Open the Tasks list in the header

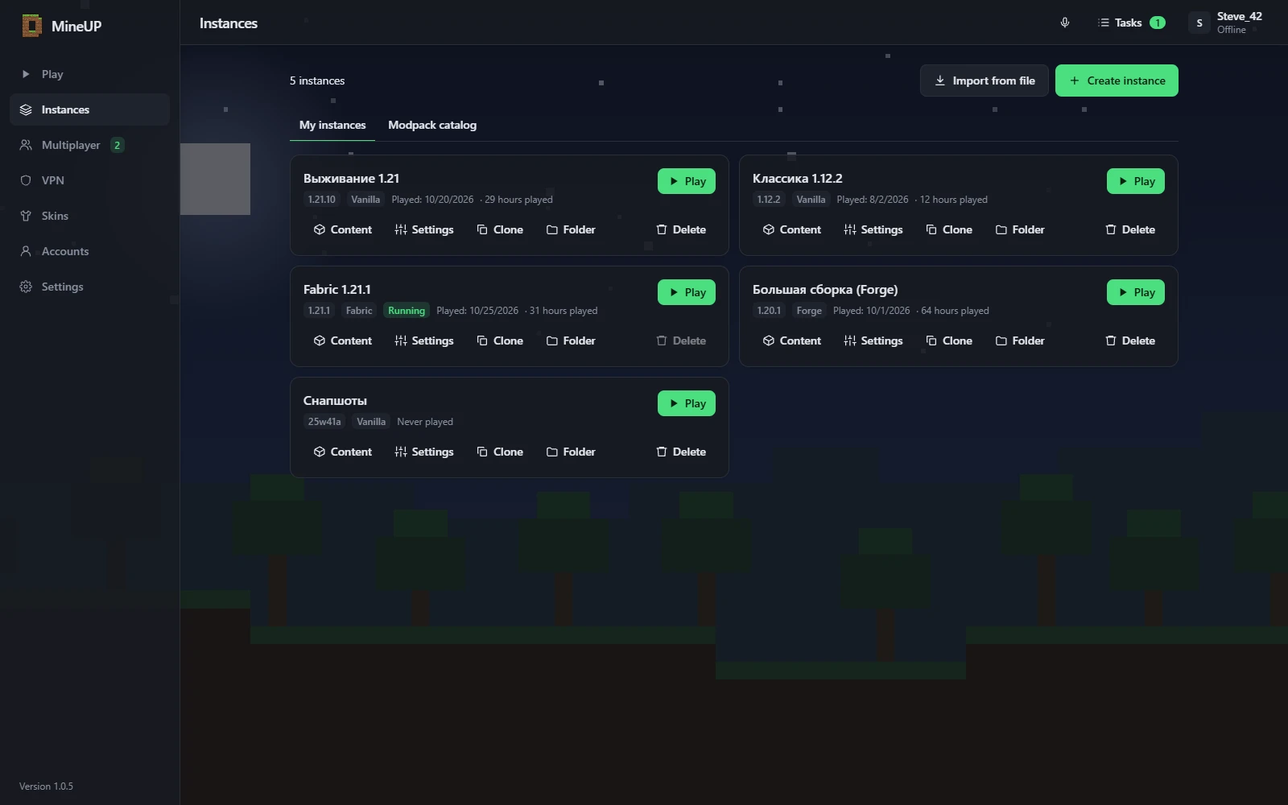point(1131,23)
